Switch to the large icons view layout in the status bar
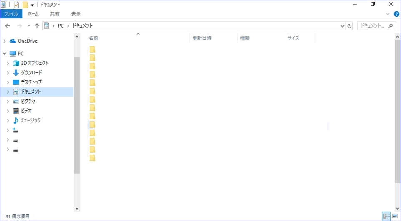This screenshot has height=221, width=401. 395,216
